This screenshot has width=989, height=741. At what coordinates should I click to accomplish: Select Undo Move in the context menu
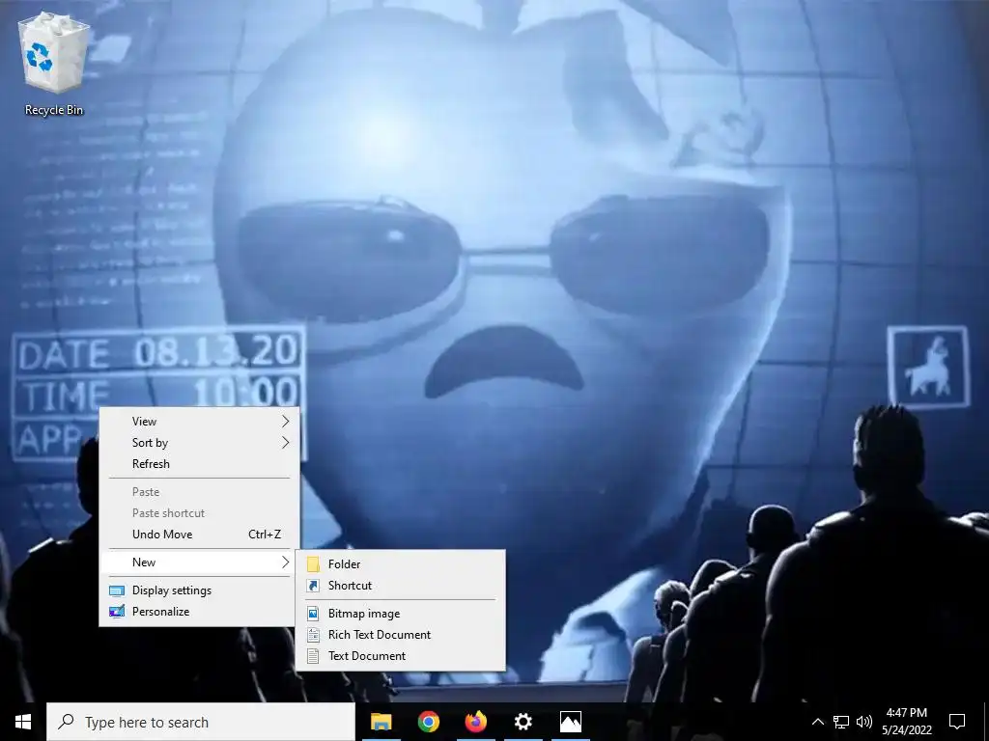pos(199,535)
